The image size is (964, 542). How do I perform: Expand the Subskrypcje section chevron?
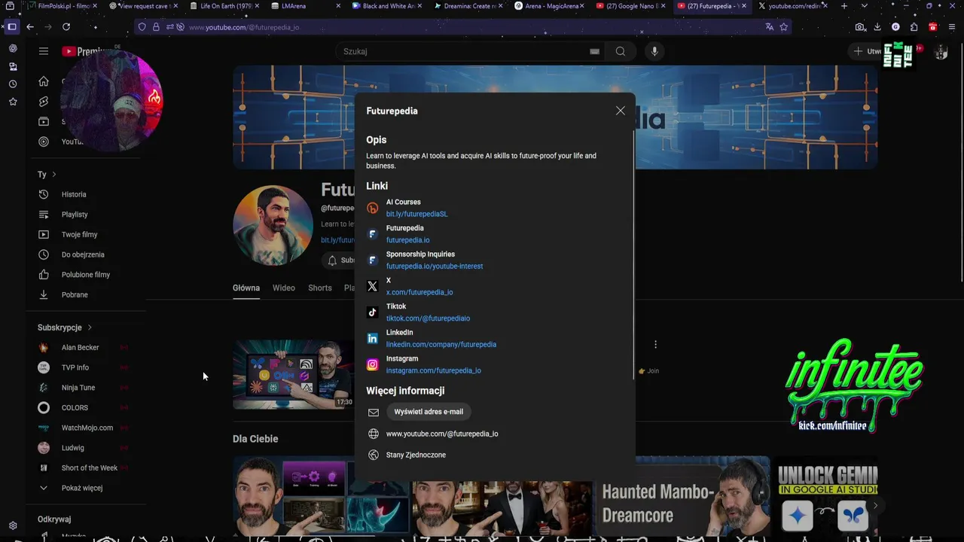tap(90, 327)
